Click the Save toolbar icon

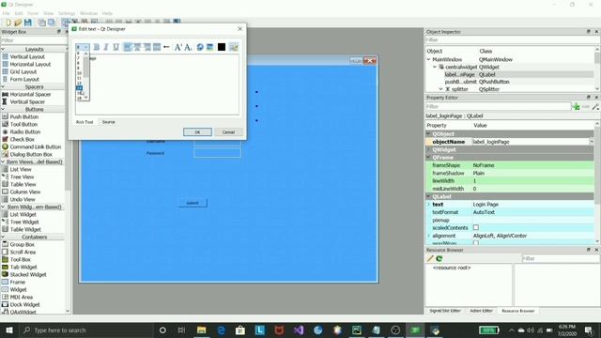[27, 23]
